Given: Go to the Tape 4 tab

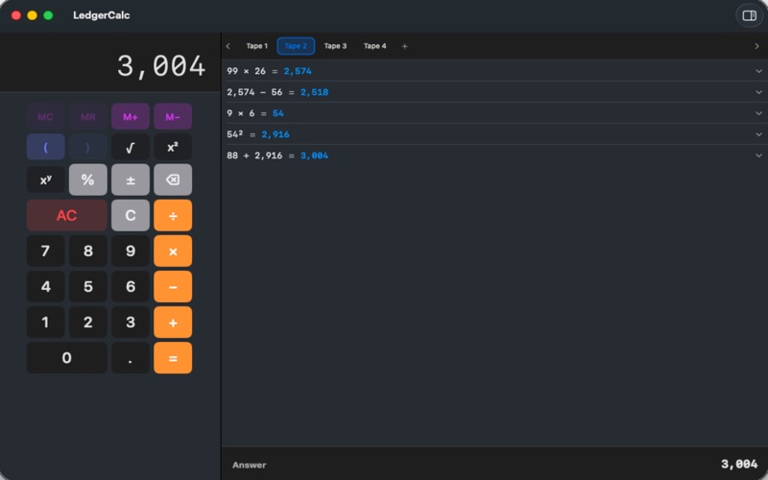Looking at the screenshot, I should [374, 46].
